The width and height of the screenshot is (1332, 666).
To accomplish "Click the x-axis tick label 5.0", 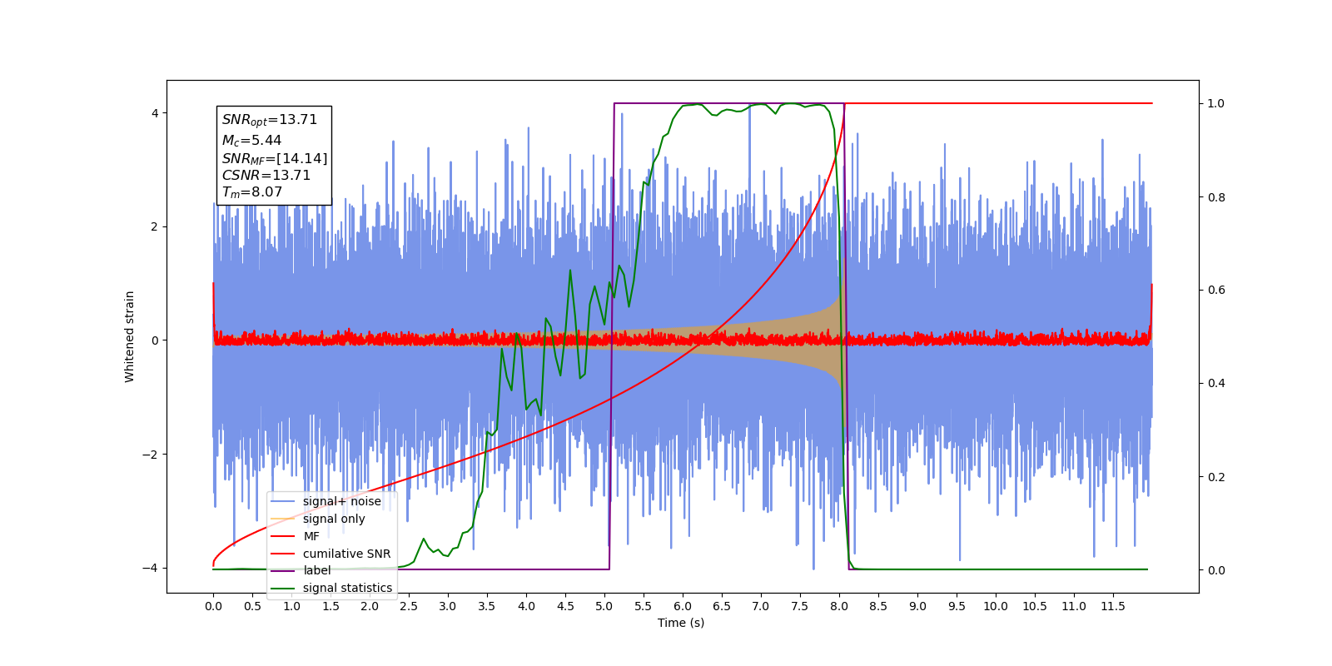I will (604, 606).
